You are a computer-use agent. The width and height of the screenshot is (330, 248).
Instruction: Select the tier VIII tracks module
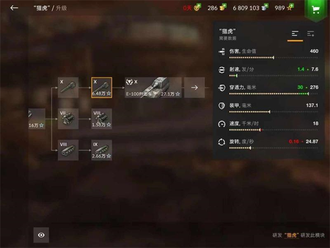click(68, 150)
